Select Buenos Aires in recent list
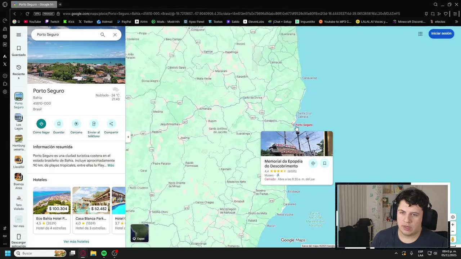 (x=19, y=181)
